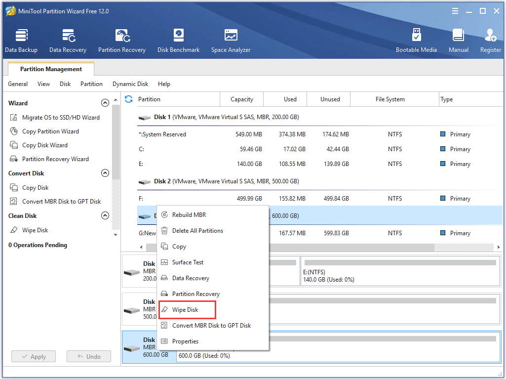Click the 0 Operations Pending label
Viewport: 506px width, 379px height.
[x=38, y=245]
